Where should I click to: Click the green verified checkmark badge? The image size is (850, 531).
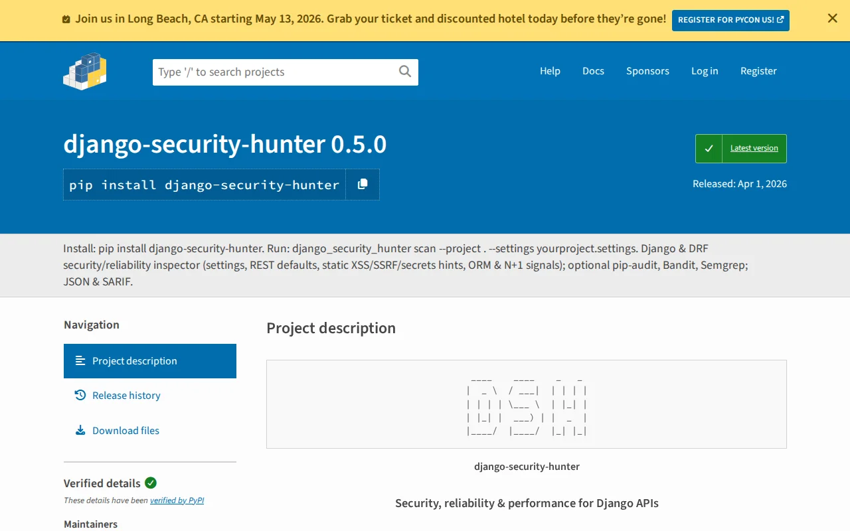tap(151, 483)
